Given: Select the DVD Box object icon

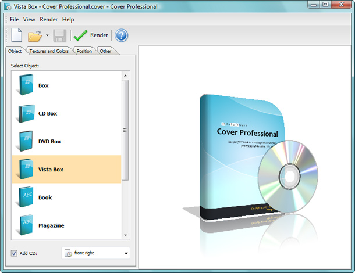Looking at the screenshot, I should click(x=25, y=141).
